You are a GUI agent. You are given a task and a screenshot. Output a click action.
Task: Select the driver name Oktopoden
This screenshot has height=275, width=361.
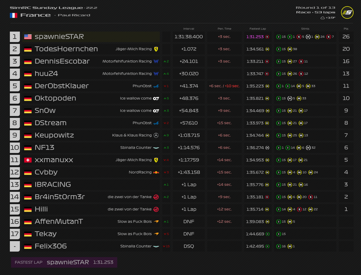click(55, 98)
